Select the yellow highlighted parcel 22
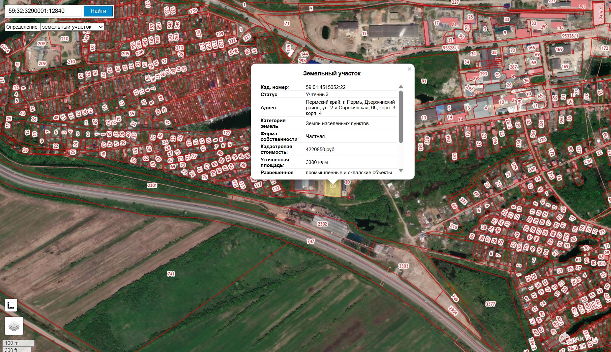 [x=332, y=190]
